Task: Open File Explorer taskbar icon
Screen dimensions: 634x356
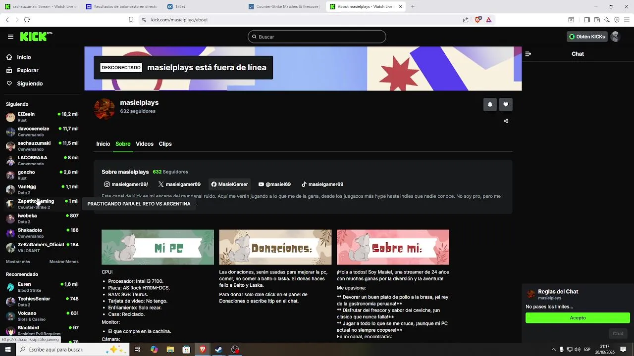Action: [x=170, y=350]
